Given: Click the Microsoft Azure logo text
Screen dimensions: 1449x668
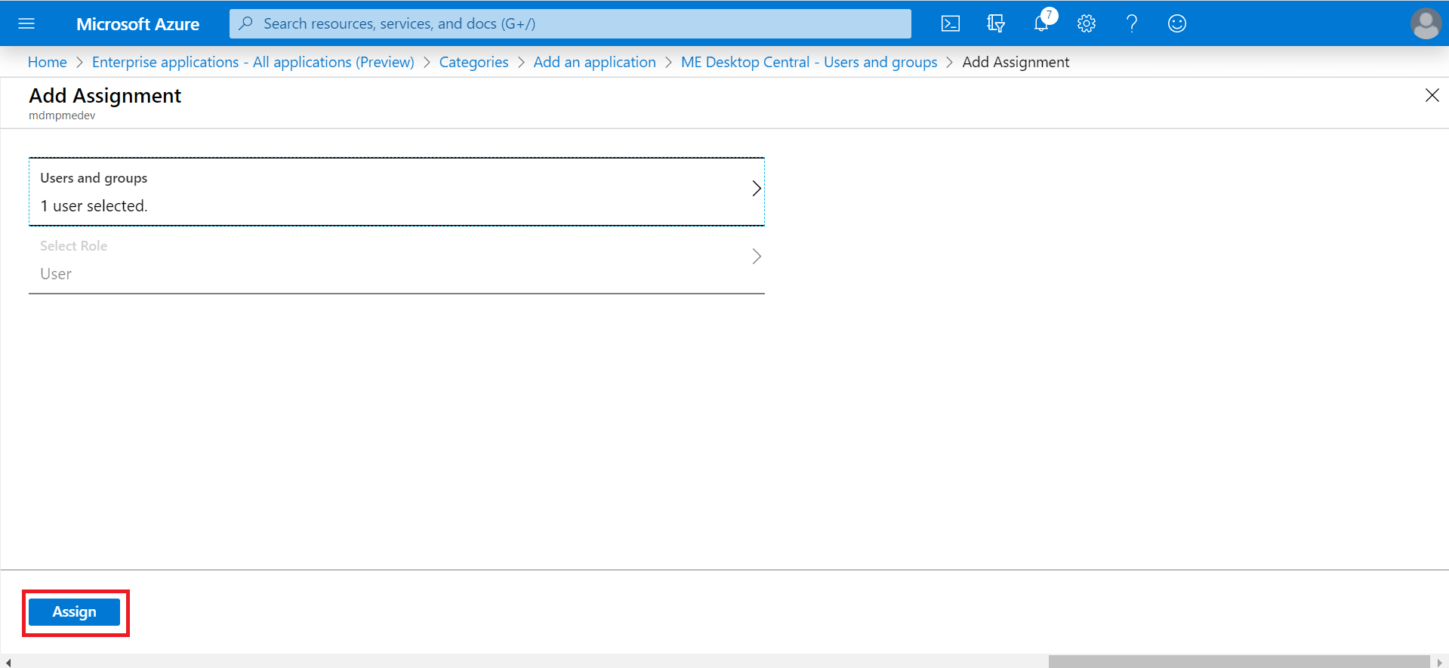Looking at the screenshot, I should tap(137, 24).
